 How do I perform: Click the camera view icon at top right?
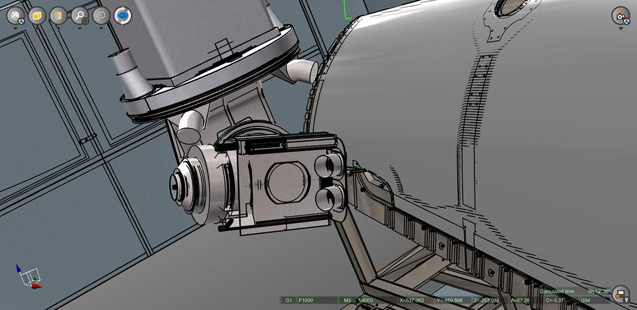620,16
